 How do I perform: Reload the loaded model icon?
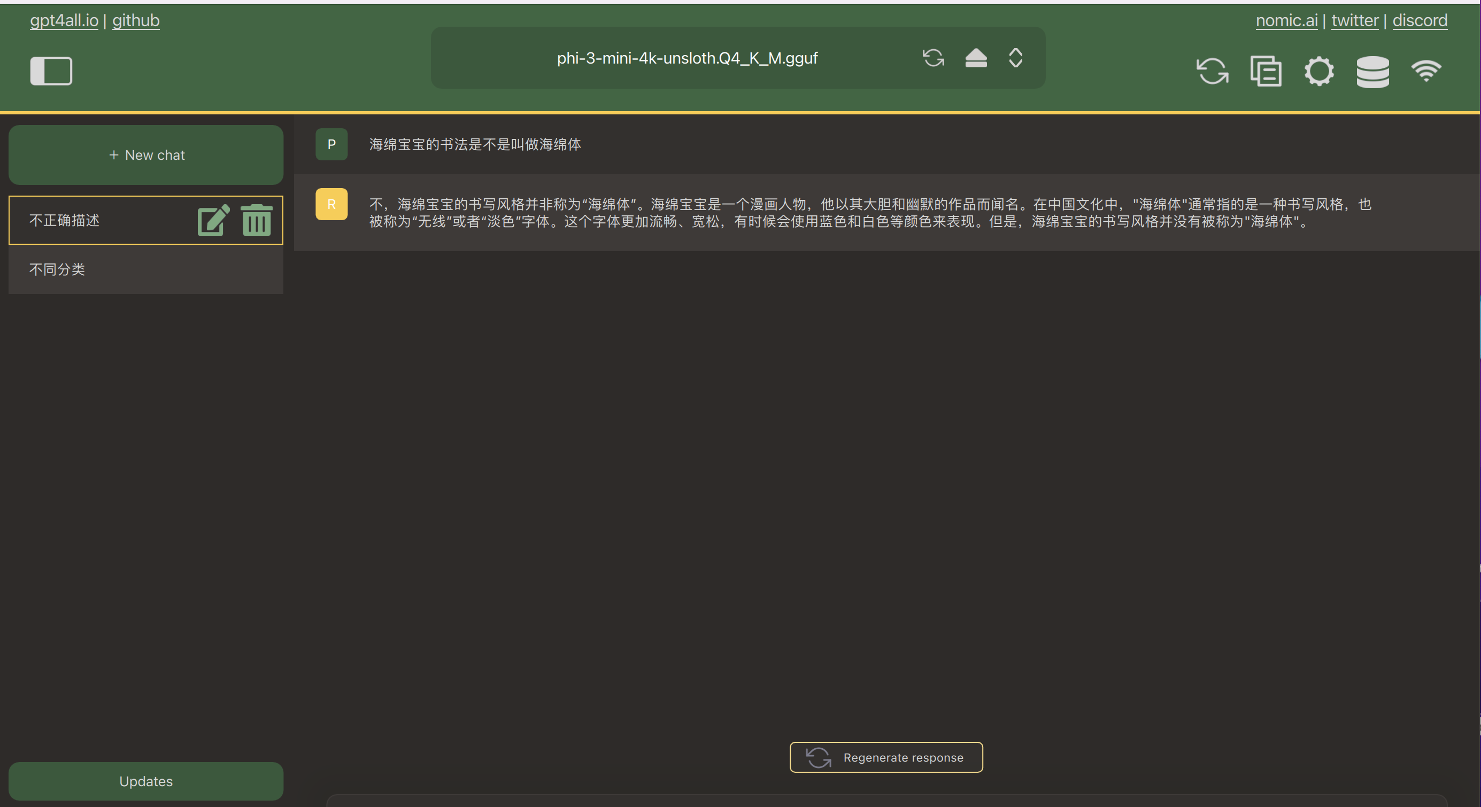tap(933, 58)
